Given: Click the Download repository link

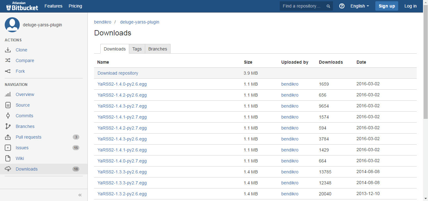Looking at the screenshot, I should point(118,73).
